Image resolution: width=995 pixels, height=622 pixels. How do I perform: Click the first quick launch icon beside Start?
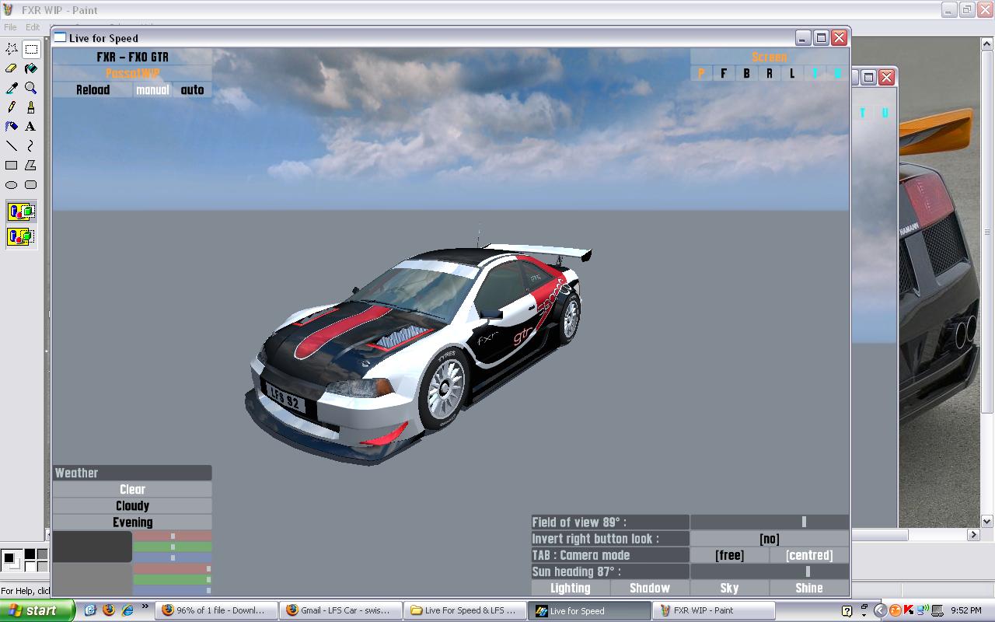click(90, 610)
